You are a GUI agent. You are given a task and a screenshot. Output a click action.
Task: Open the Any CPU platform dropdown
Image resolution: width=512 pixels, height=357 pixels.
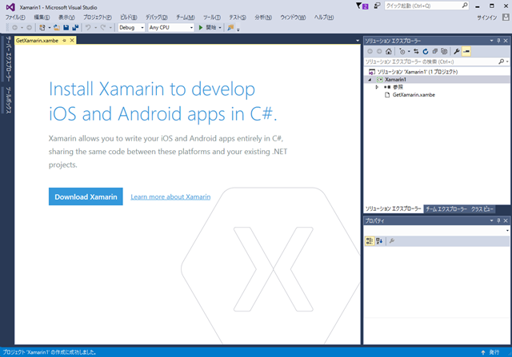(x=170, y=27)
